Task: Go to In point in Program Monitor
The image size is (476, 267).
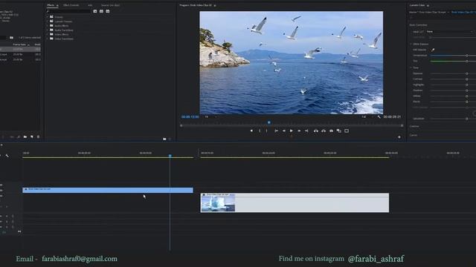Action: click(276, 131)
